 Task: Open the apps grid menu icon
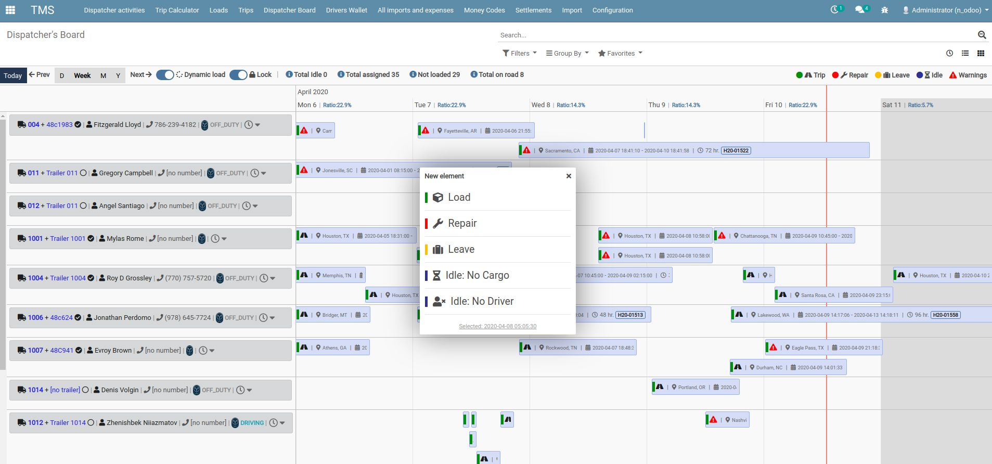coord(10,10)
